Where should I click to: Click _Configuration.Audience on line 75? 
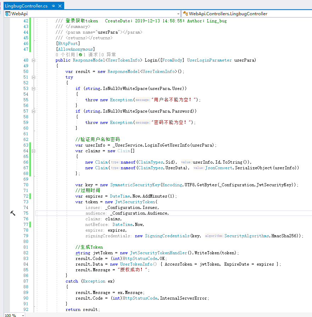(139, 213)
